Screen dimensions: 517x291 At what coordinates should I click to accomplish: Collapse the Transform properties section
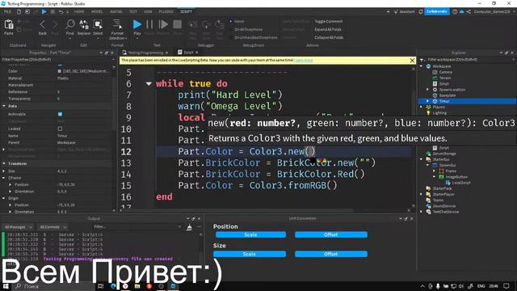click(x=4, y=163)
